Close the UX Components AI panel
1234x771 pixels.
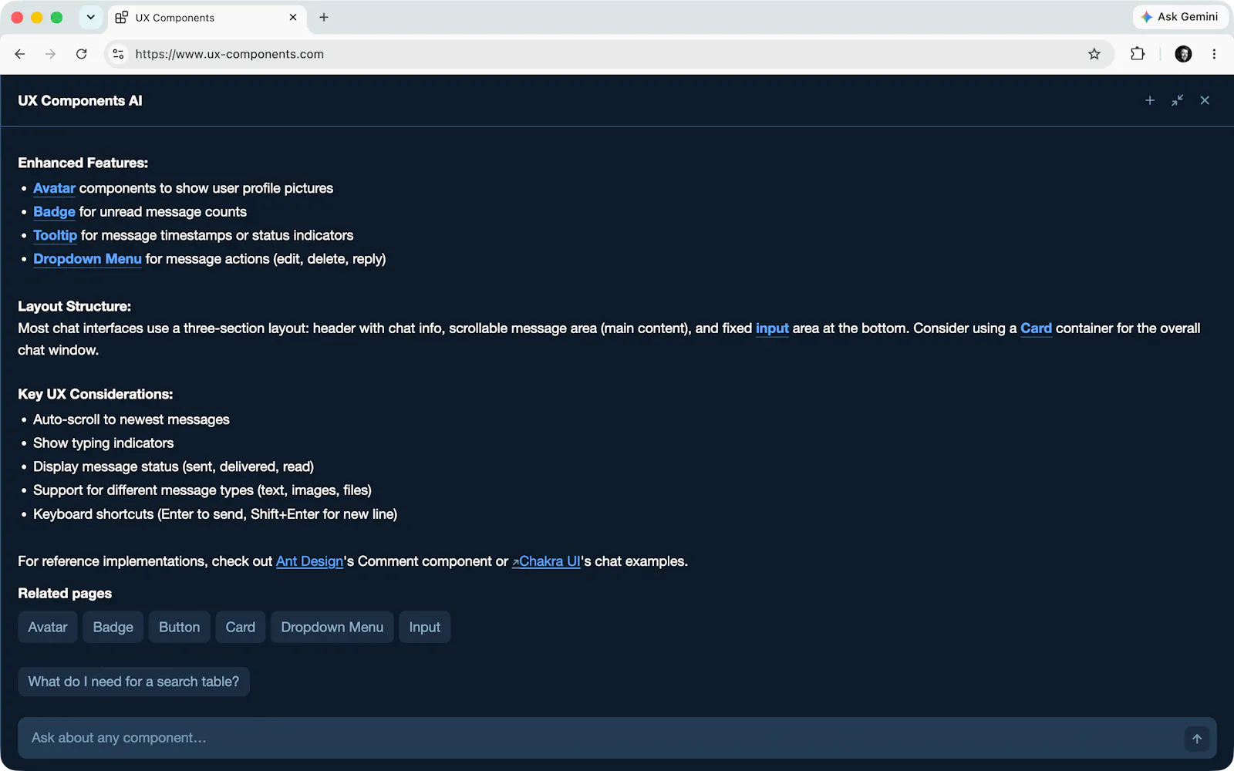(x=1205, y=100)
